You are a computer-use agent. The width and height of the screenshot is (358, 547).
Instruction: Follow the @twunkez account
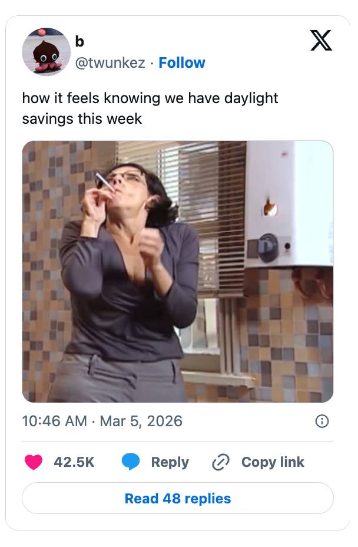click(x=182, y=62)
